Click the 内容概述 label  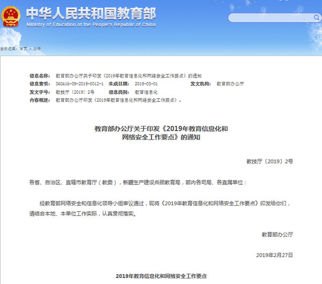pyautogui.click(x=40, y=100)
